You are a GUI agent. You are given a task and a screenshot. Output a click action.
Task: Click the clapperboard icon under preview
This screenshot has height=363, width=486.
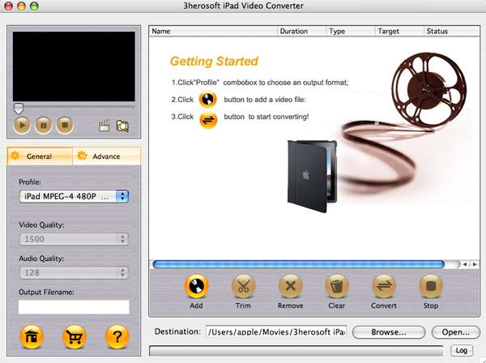pyautogui.click(x=104, y=126)
